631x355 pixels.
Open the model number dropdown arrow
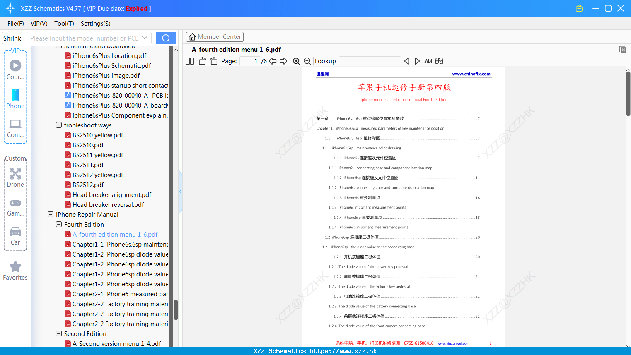(145, 38)
